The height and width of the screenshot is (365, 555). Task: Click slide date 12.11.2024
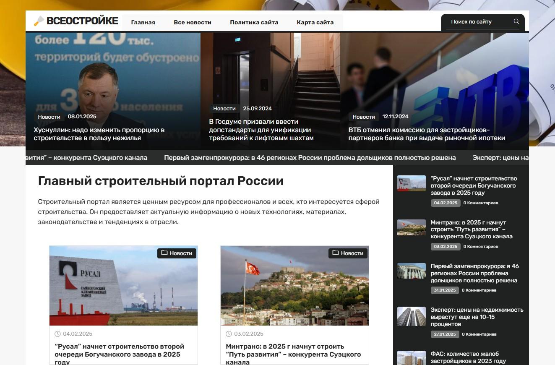396,117
